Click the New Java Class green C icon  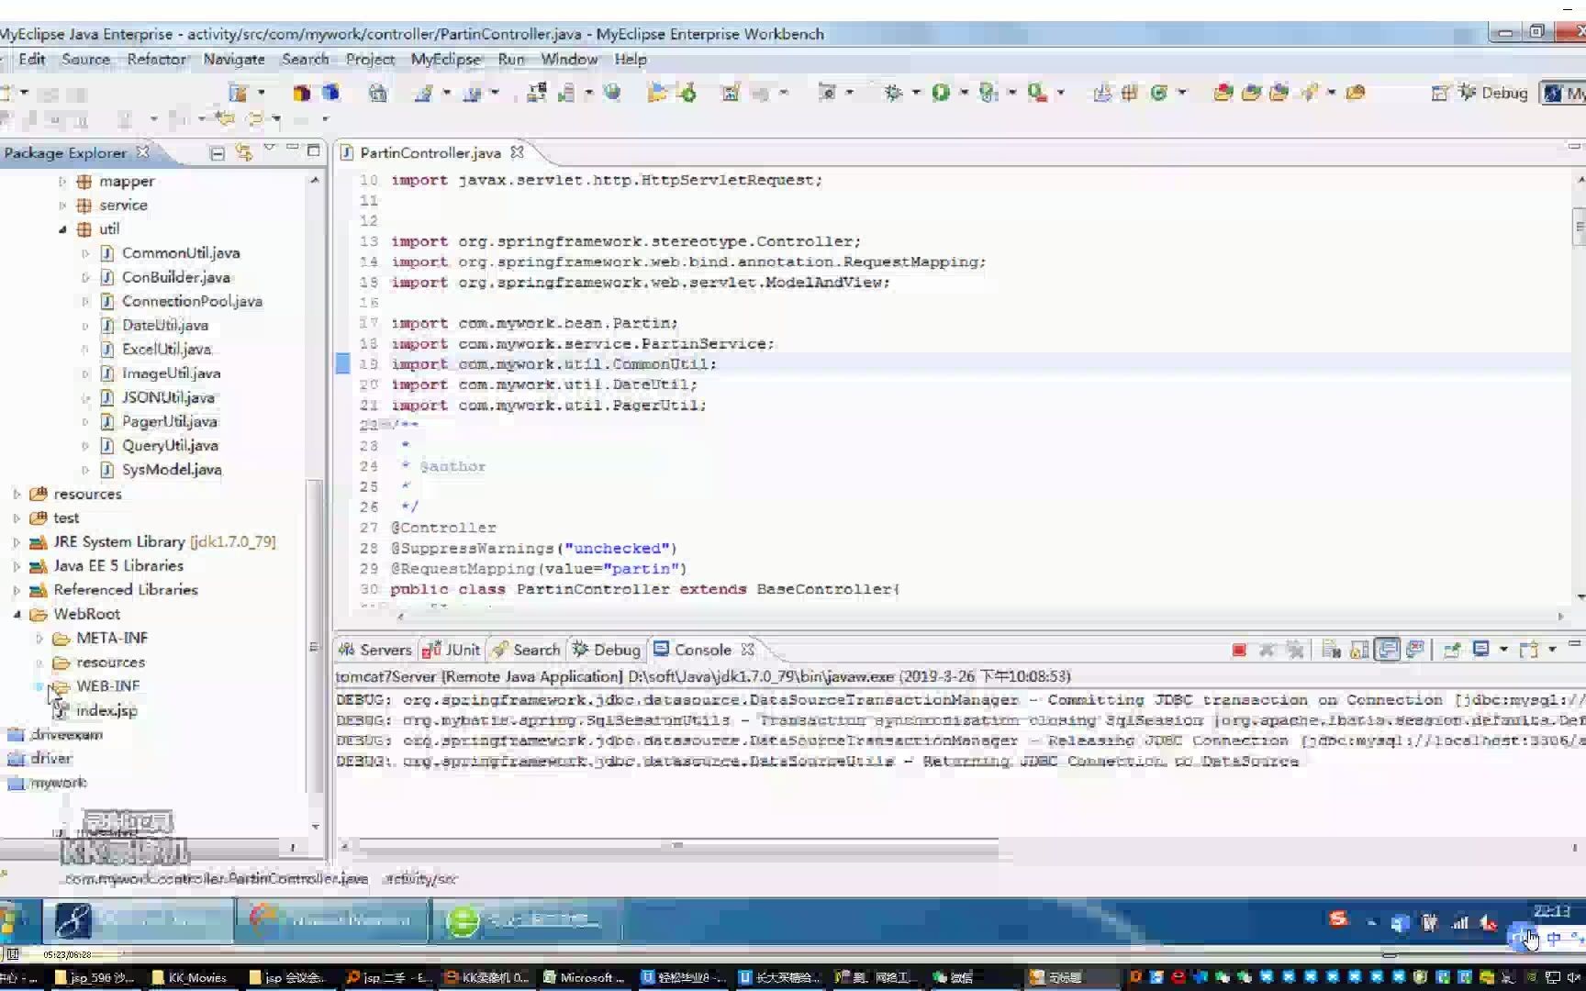(1158, 93)
